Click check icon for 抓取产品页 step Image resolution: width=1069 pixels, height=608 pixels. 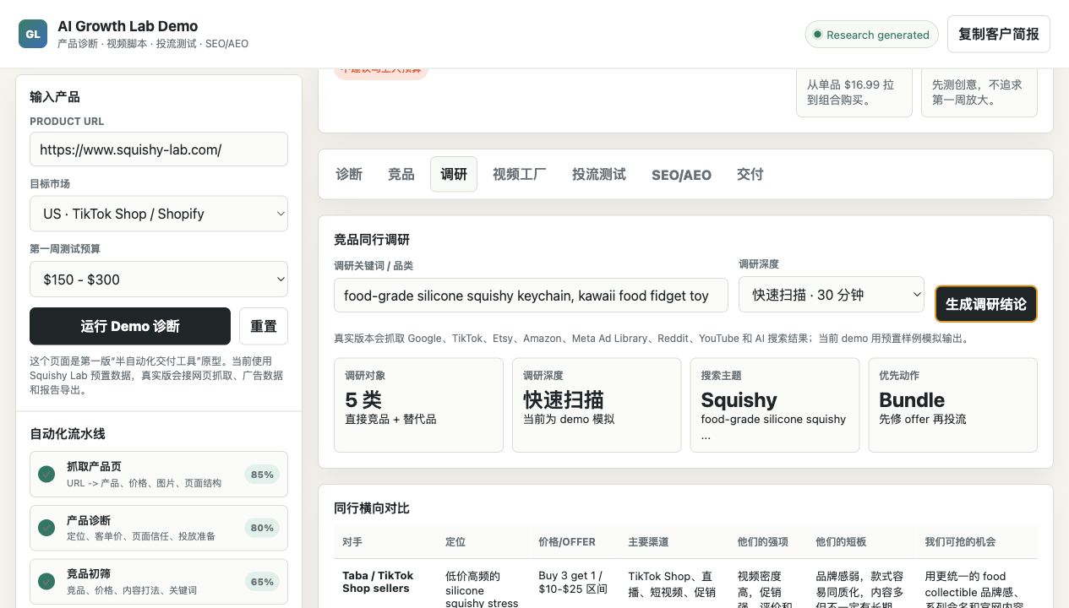(x=46, y=474)
